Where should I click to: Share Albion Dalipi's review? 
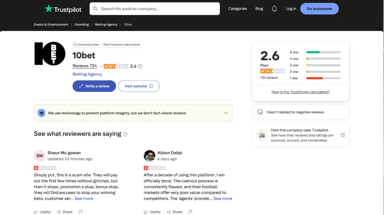pos(175,212)
